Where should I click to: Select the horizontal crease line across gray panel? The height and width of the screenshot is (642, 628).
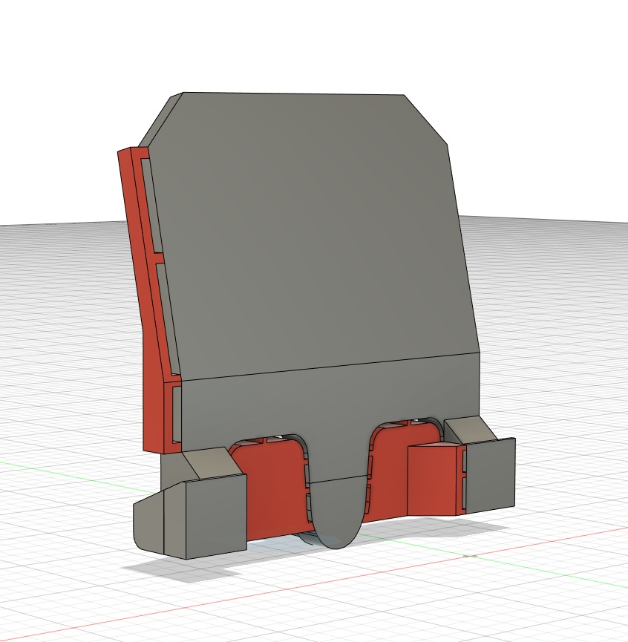[327, 366]
